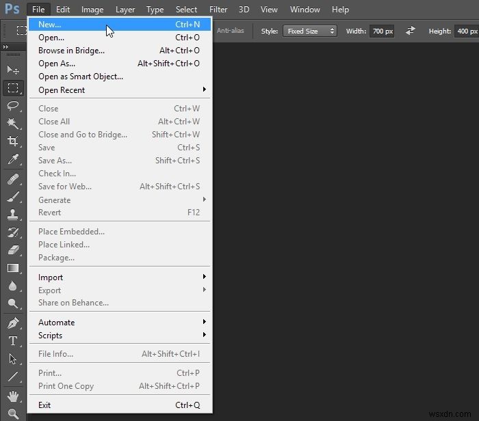Select the Eyedropper tool

coord(13,159)
